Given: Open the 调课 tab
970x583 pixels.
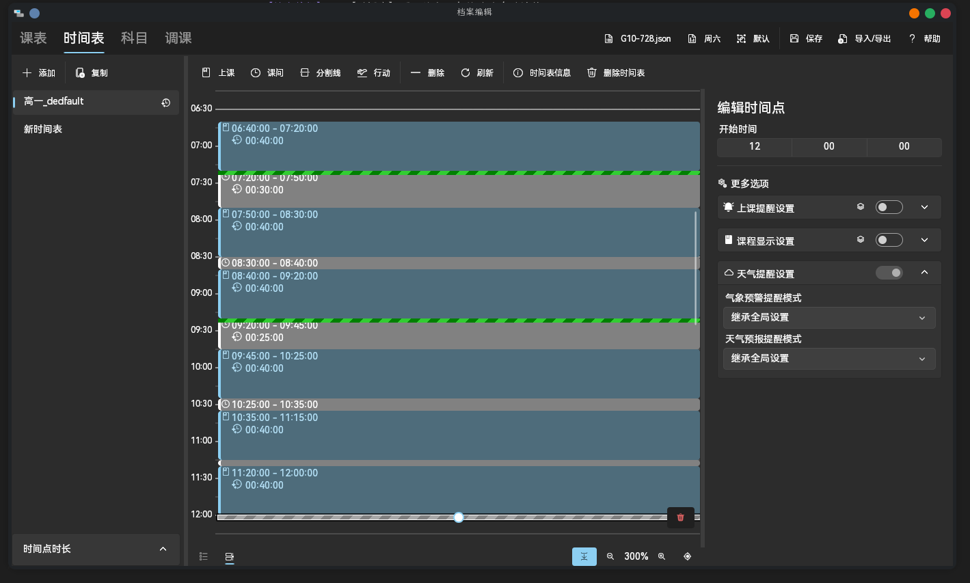Looking at the screenshot, I should 178,38.
